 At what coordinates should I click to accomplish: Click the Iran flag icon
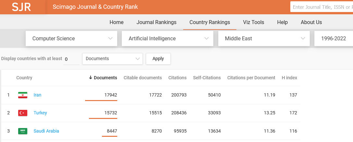tap(23, 95)
